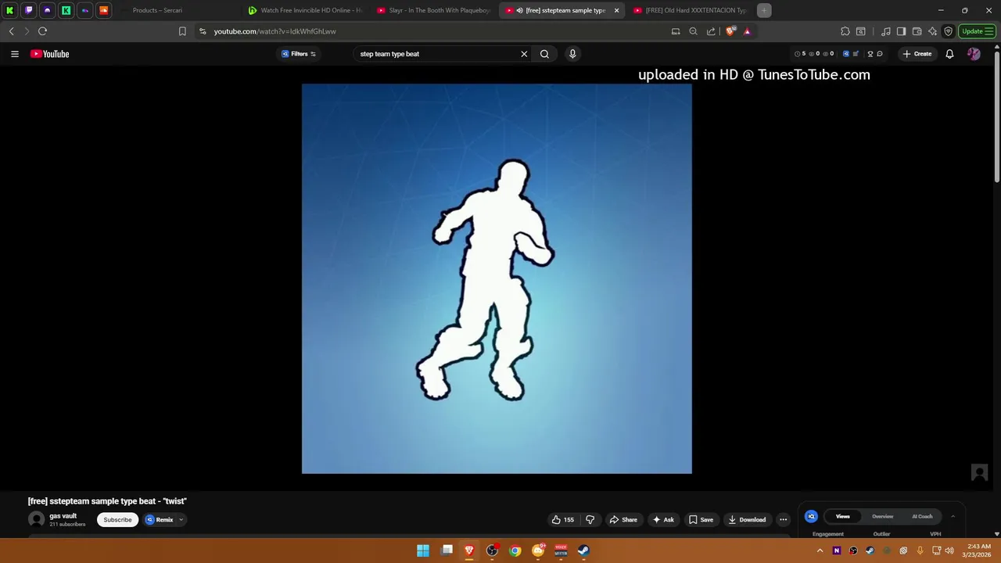Screen dimensions: 1001x563
Task: Open the Brave Rewards triangle icon
Action: (x=747, y=31)
